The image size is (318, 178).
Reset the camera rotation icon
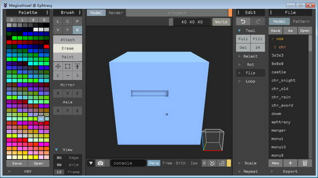212,163
